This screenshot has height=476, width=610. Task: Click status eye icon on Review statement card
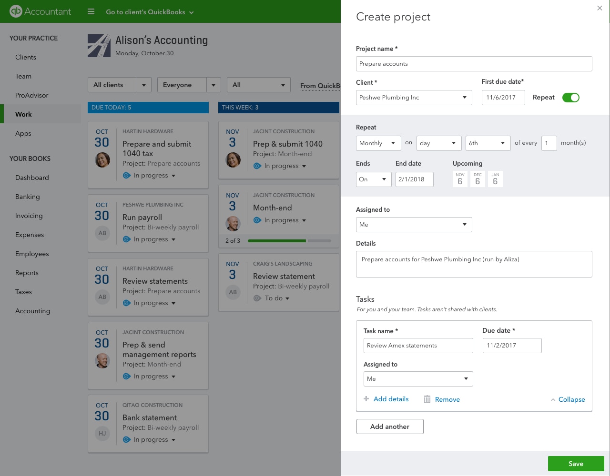pyautogui.click(x=257, y=298)
